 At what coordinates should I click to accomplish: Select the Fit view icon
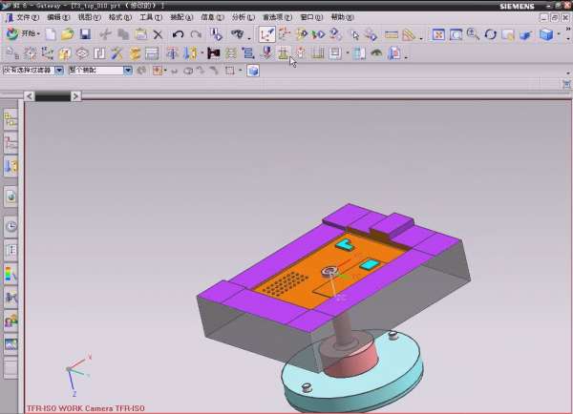point(438,34)
